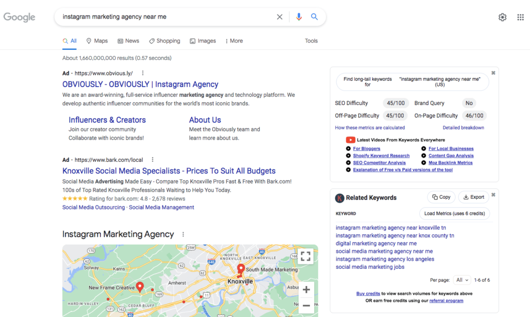Click the Keywords Everywhere K logo

pos(340,198)
